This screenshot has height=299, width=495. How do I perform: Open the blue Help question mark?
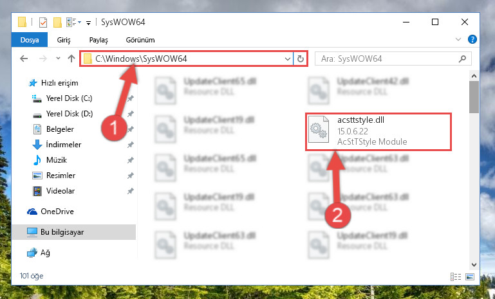[x=472, y=39]
